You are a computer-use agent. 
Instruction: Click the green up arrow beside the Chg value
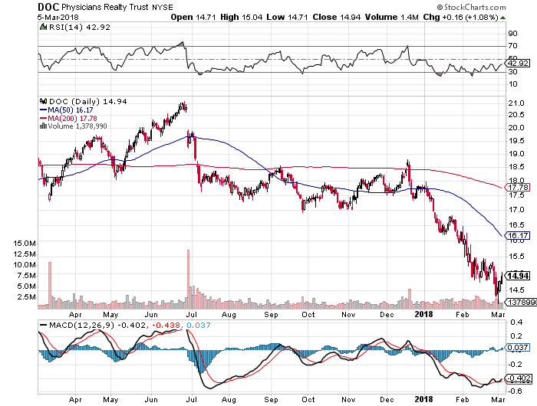point(502,18)
